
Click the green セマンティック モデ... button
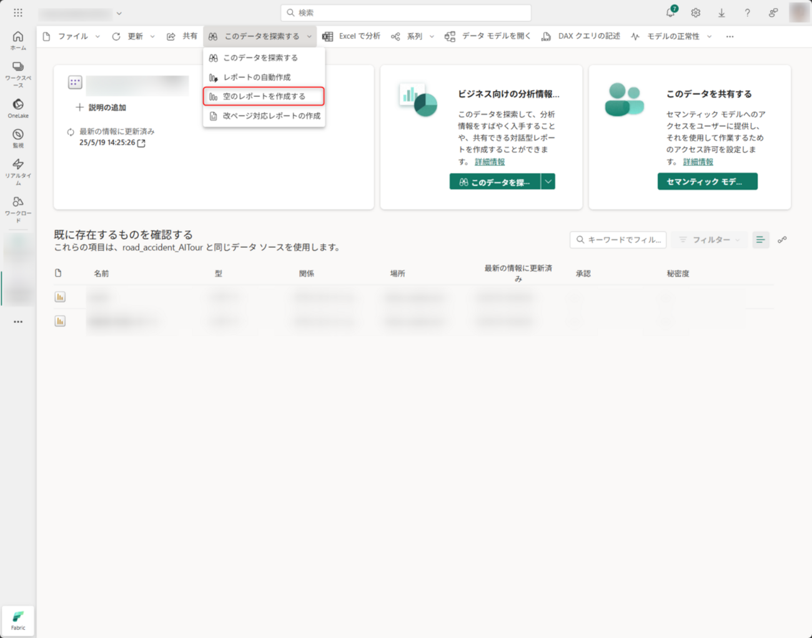tap(707, 182)
